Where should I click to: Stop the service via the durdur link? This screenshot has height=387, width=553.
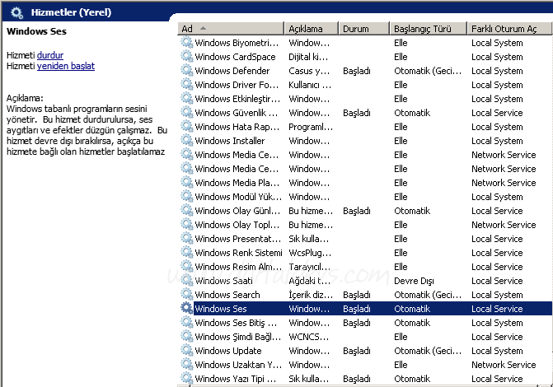(51, 54)
